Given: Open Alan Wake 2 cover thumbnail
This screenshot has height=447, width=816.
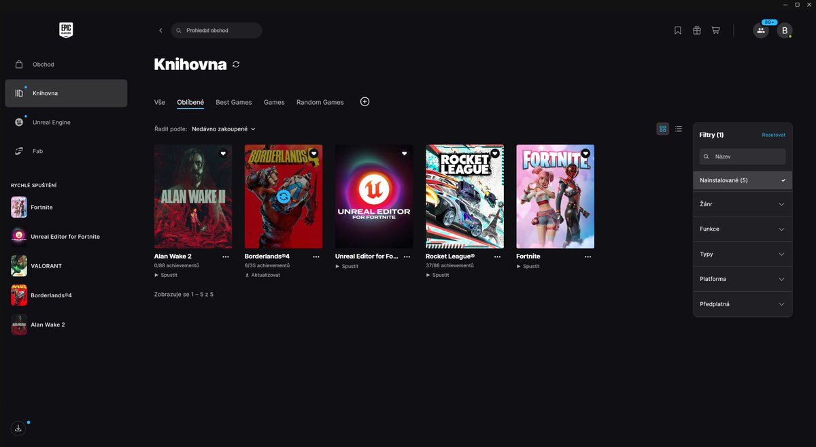Looking at the screenshot, I should (x=193, y=197).
